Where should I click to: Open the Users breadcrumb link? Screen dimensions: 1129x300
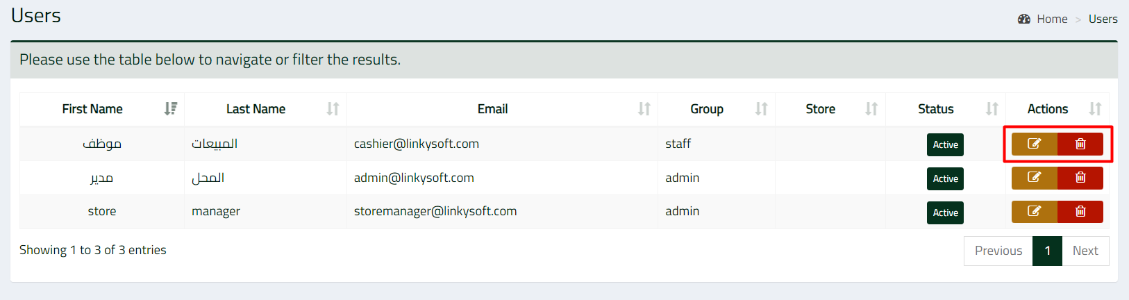[x=1103, y=19]
